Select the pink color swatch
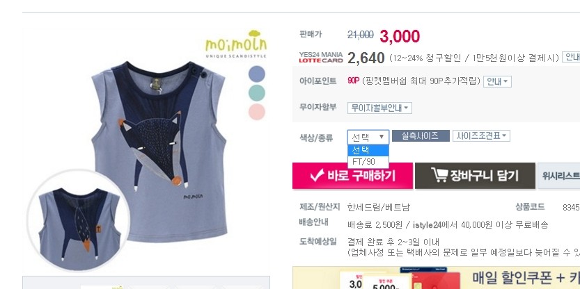 pos(257,111)
